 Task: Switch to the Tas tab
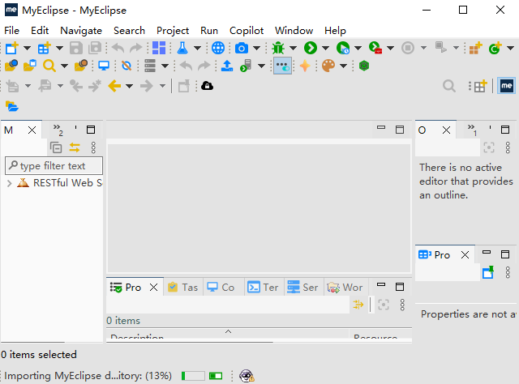coord(182,288)
